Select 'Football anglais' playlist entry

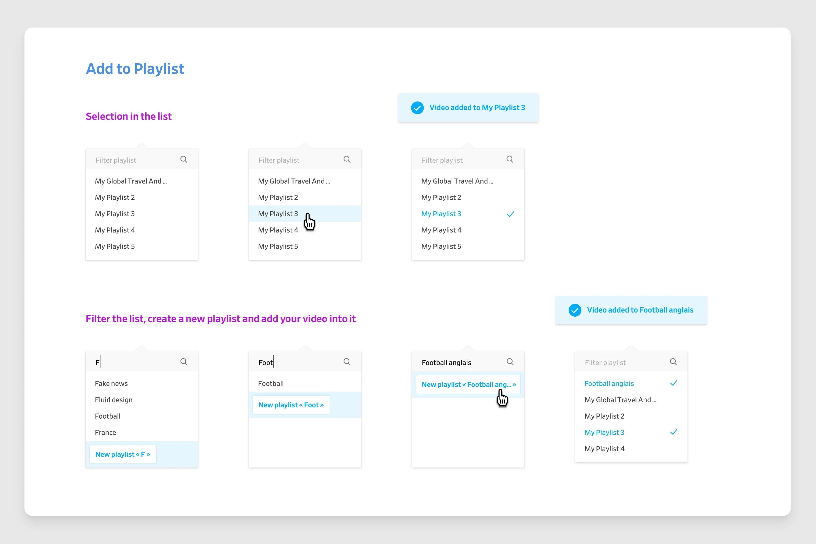click(609, 383)
